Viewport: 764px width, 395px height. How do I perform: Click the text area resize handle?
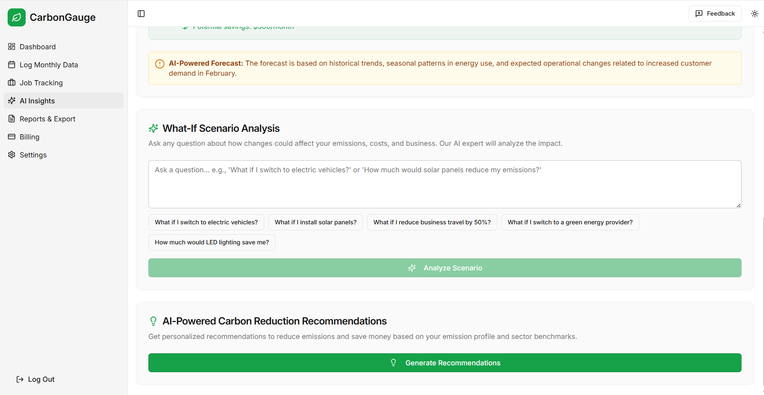click(x=738, y=205)
